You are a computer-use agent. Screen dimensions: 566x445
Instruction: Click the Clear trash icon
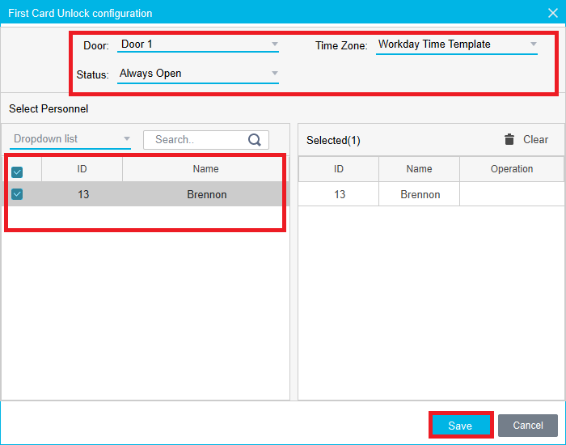coord(509,139)
